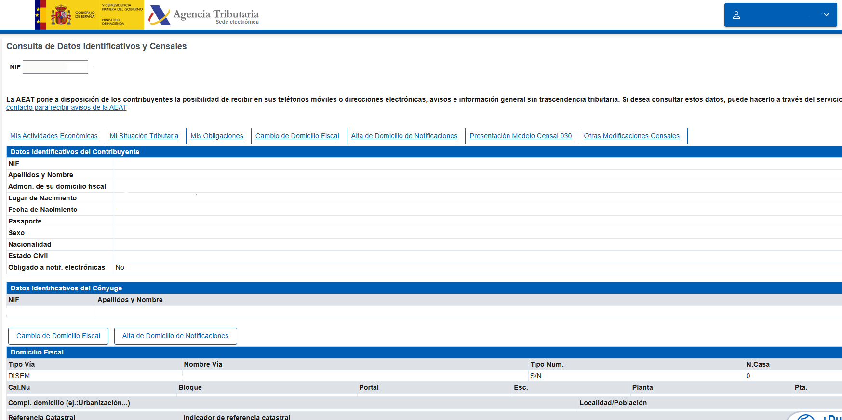The width and height of the screenshot is (842, 420).
Task: Click the page title 'Consulta de Datos Identificativos y Censales'
Action: coord(96,46)
